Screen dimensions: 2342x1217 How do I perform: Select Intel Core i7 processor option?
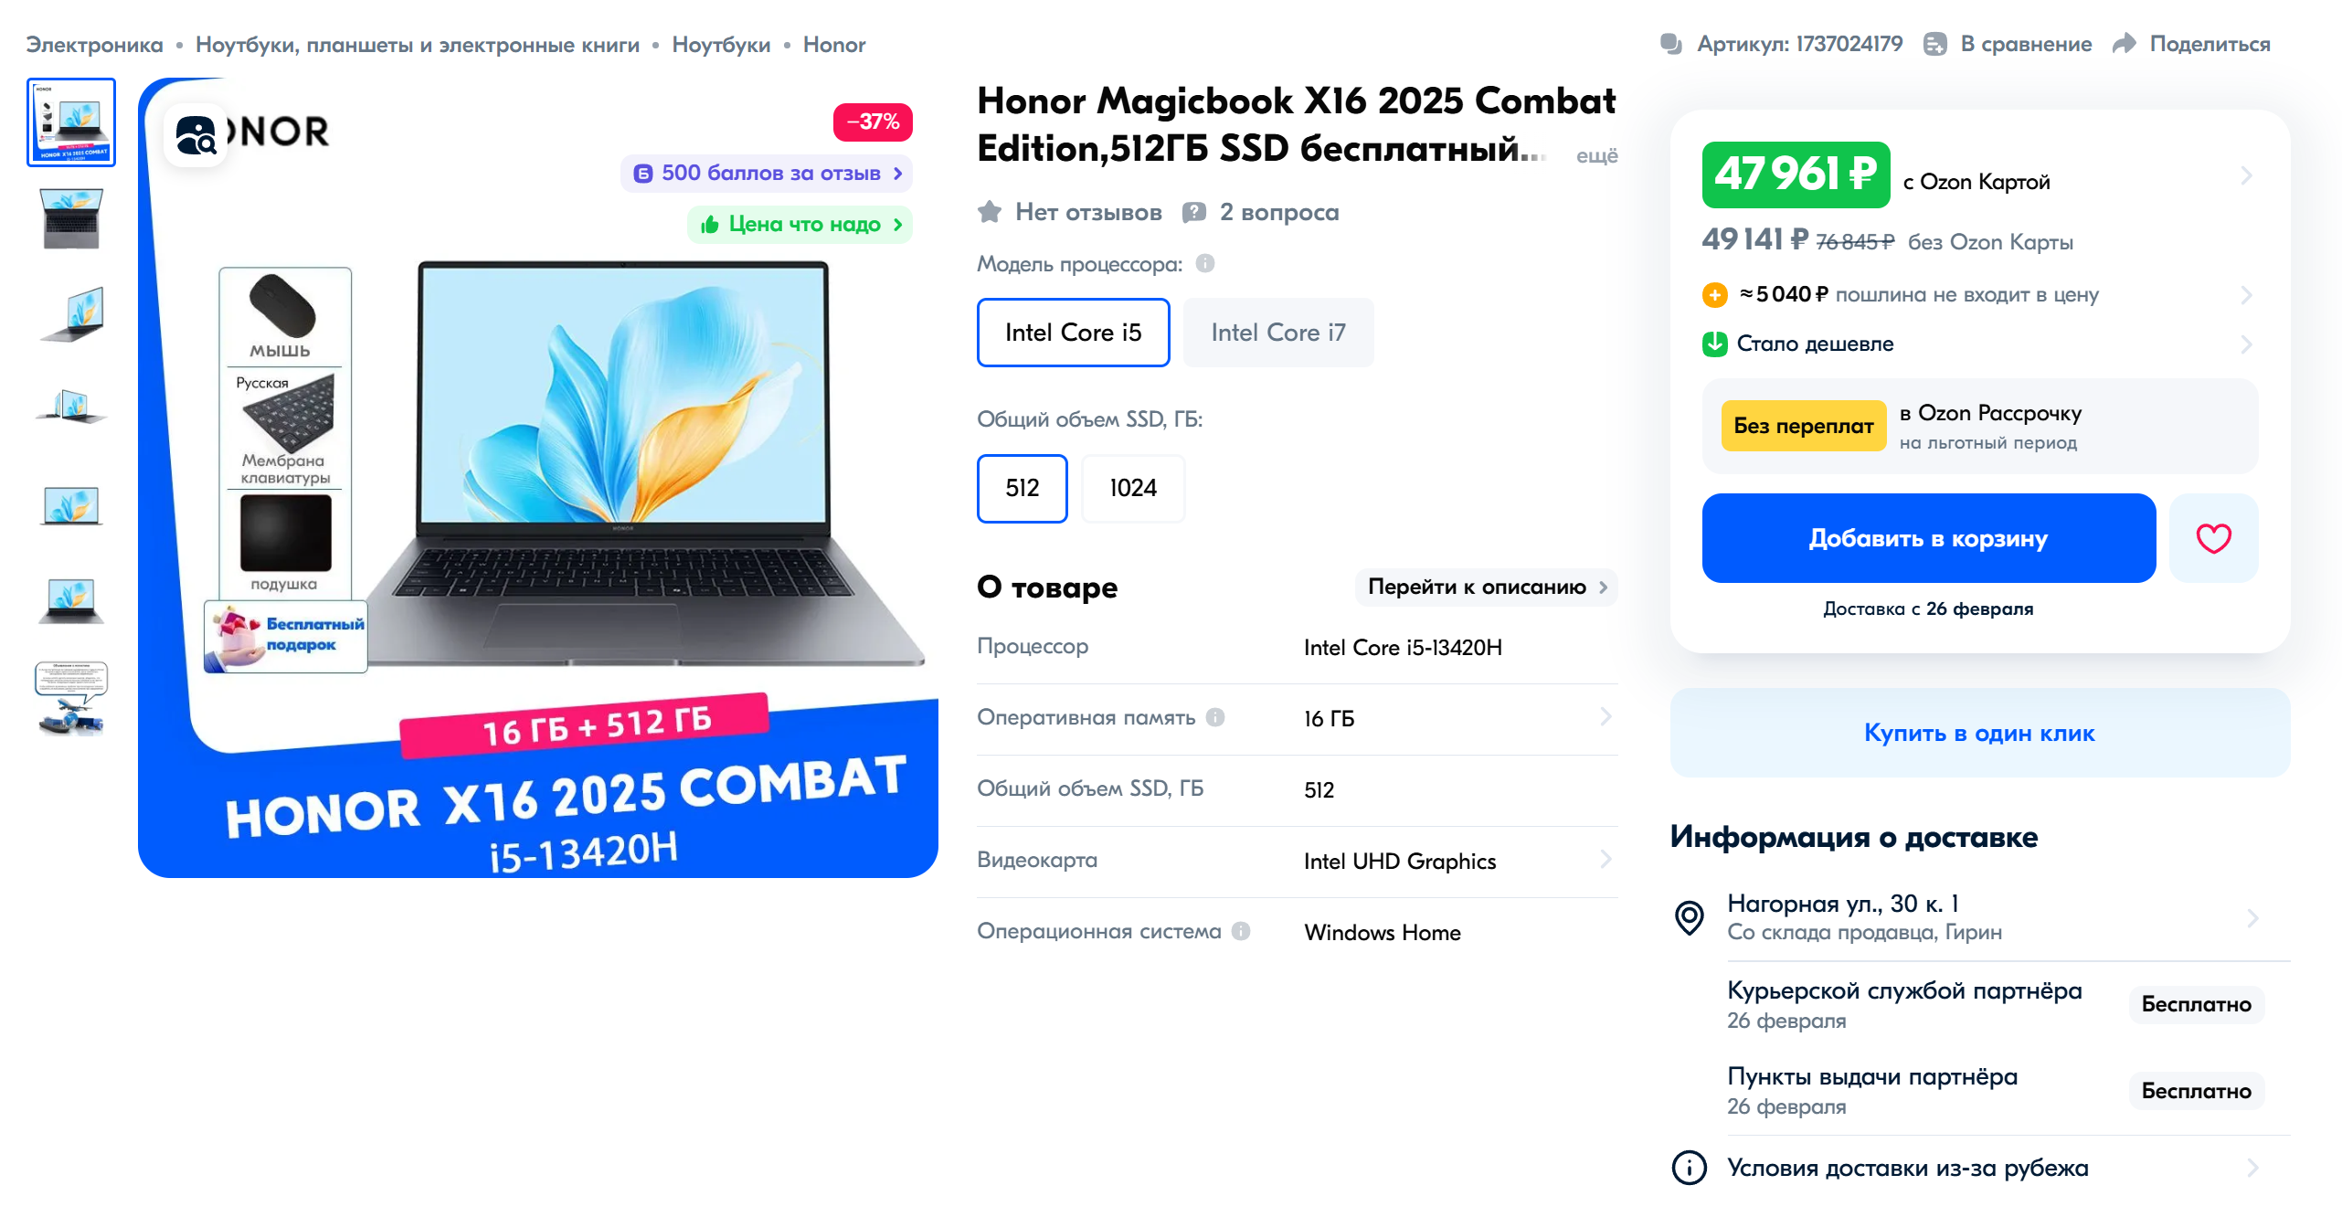[1277, 333]
